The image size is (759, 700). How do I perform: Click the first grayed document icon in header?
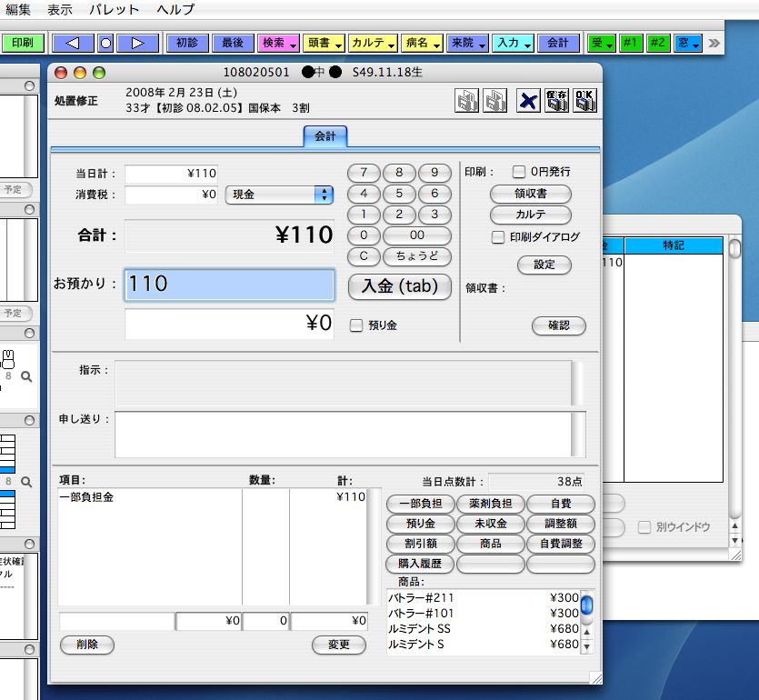click(467, 101)
